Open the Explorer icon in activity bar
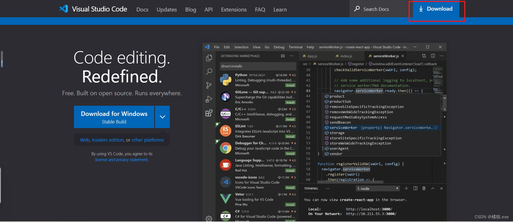Viewport: 513px width, 222px height. [x=209, y=58]
